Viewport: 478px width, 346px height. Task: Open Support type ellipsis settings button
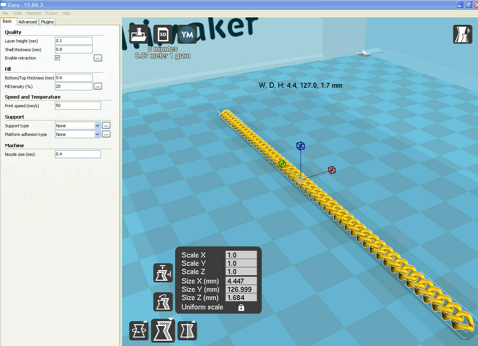click(x=106, y=126)
